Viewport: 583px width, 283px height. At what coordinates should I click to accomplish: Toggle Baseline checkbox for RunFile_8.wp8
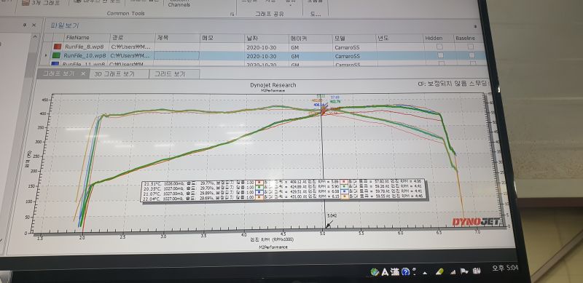click(471, 47)
